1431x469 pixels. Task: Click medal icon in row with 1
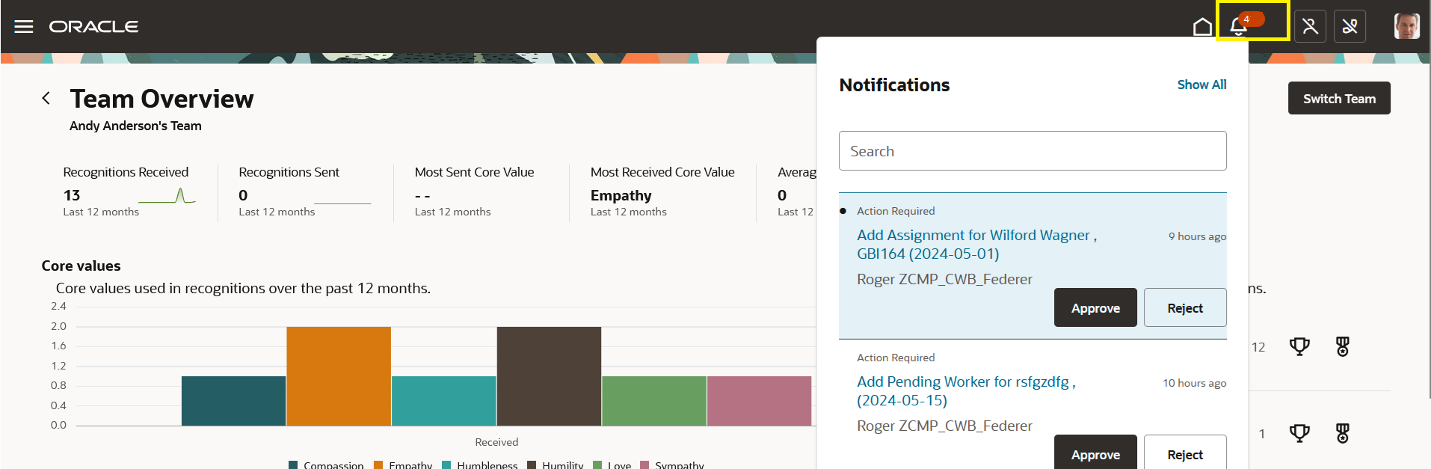click(1343, 433)
